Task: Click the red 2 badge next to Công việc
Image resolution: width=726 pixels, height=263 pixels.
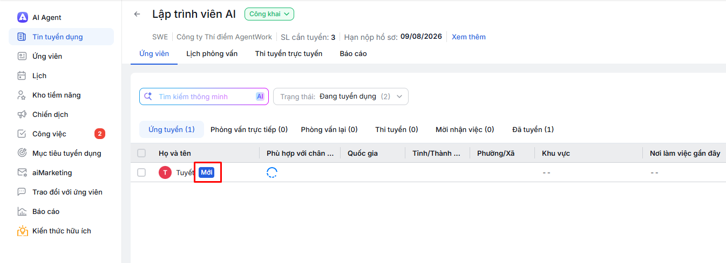Action: [100, 134]
